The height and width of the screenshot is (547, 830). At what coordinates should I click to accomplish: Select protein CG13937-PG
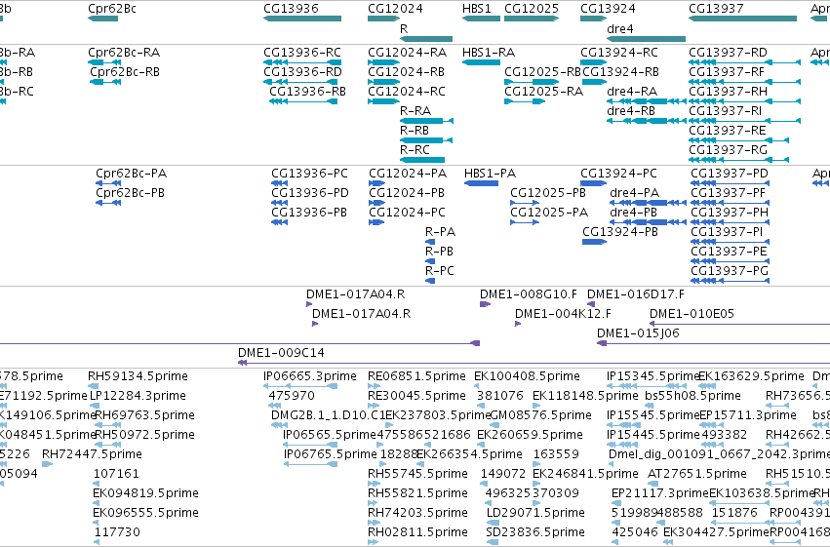pos(730,282)
